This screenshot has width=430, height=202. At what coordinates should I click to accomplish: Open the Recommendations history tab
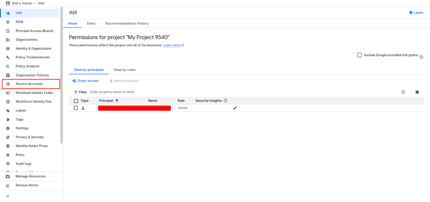coord(127,24)
